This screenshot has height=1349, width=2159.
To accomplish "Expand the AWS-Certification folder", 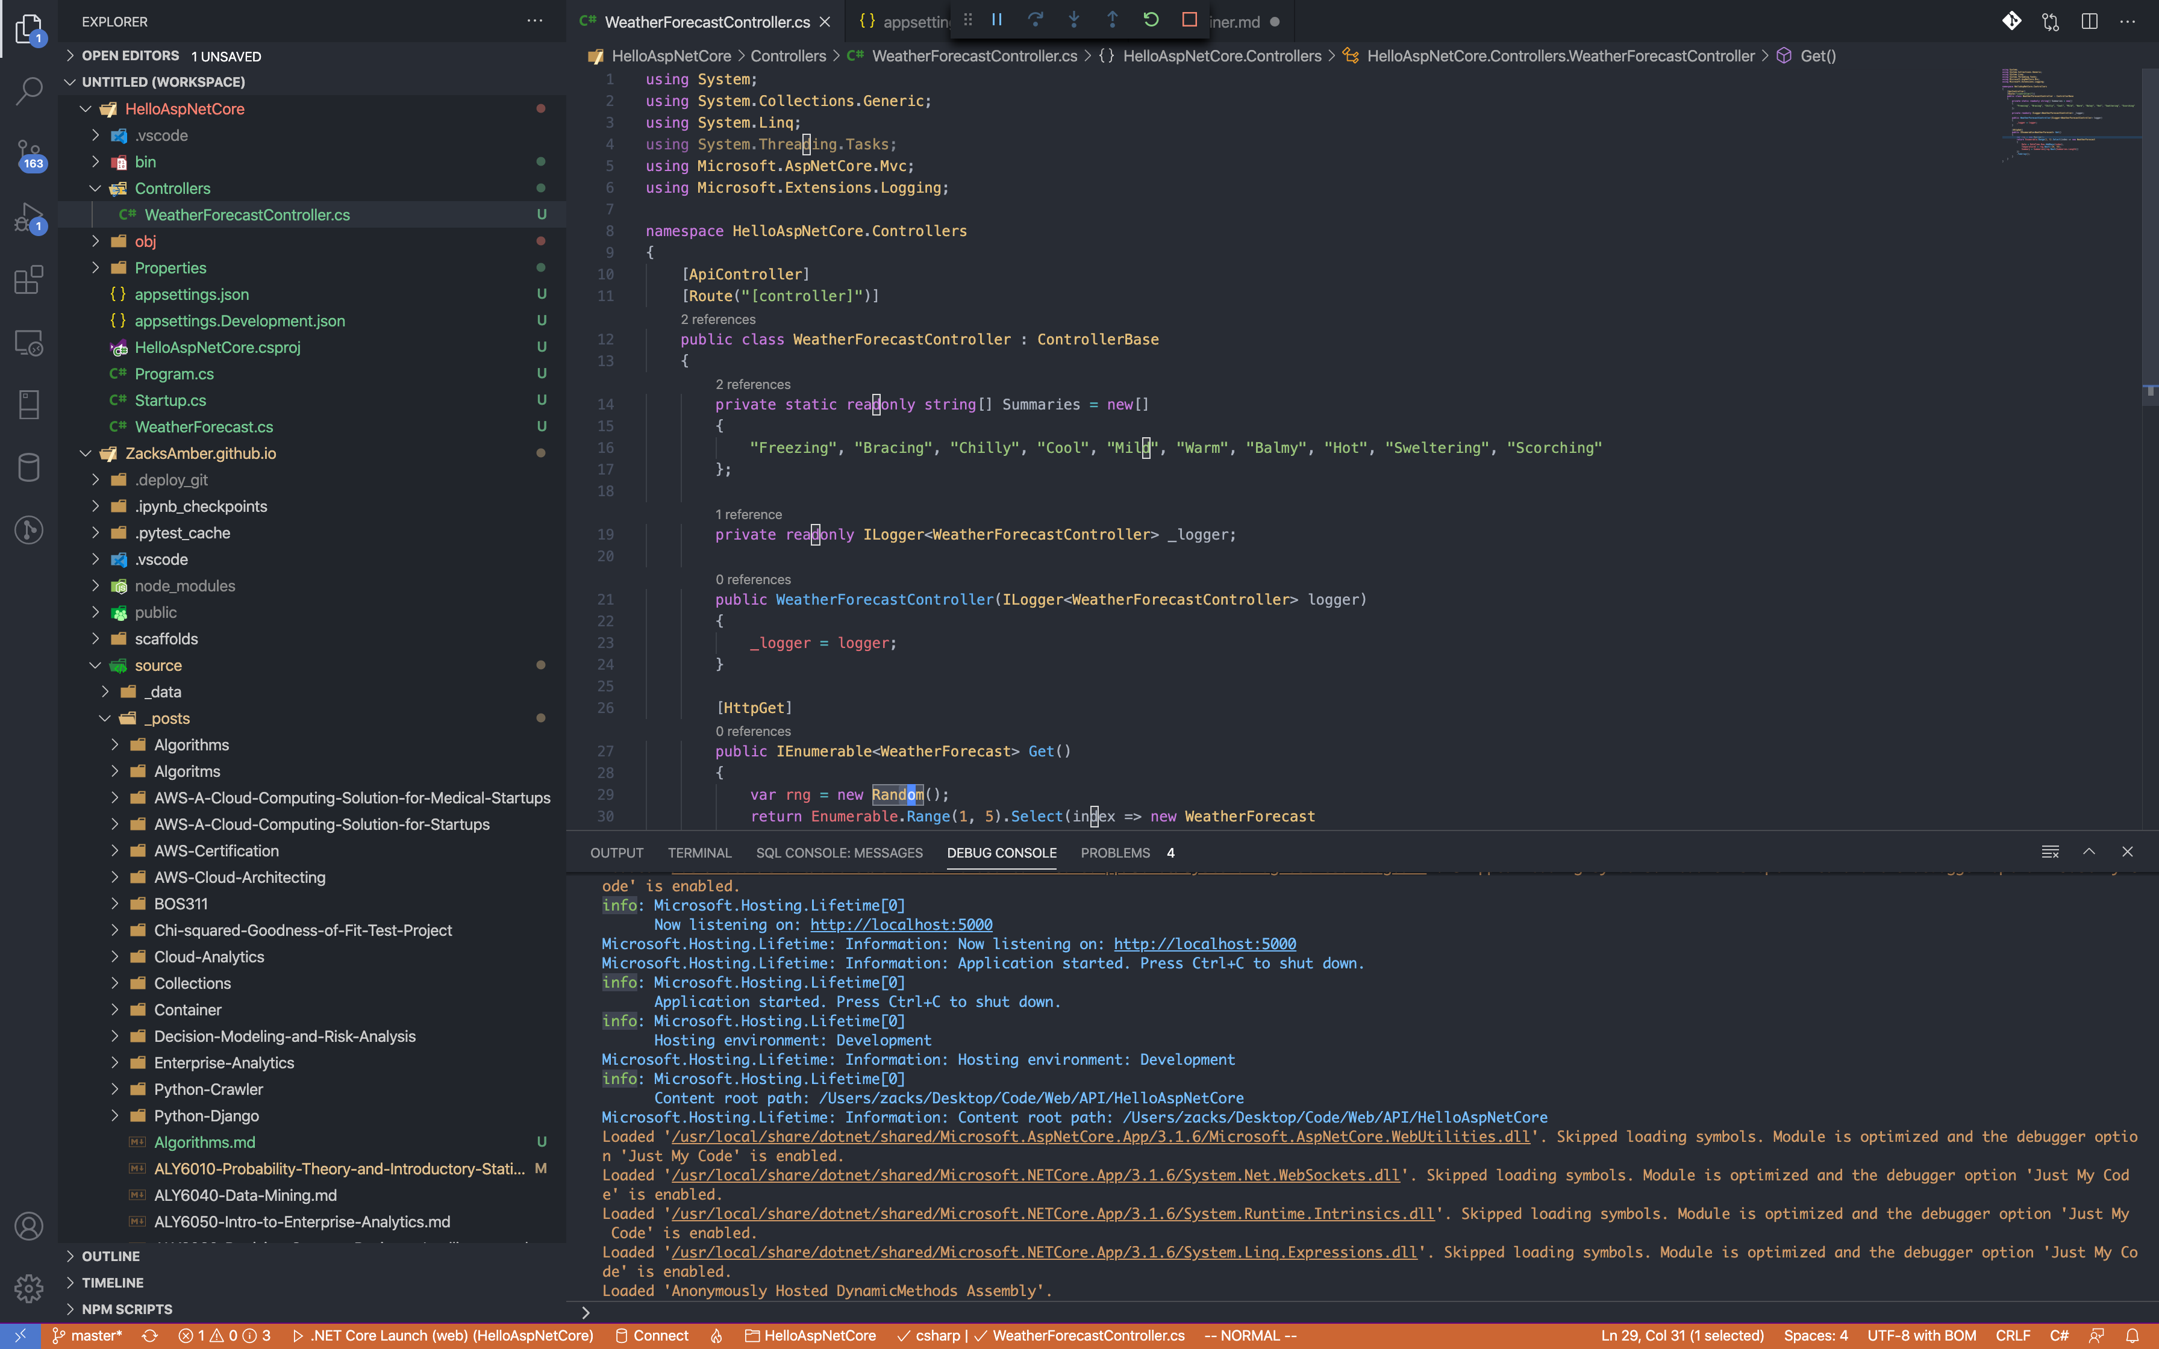I will 216,851.
